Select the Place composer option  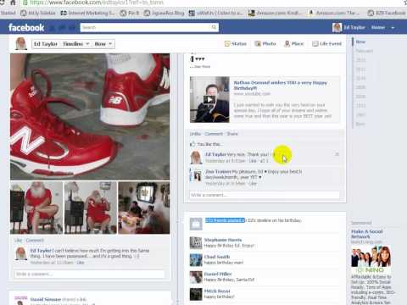tap(294, 44)
